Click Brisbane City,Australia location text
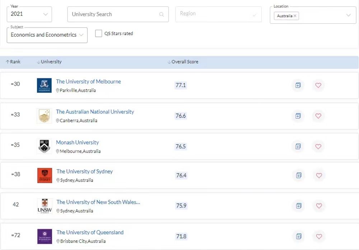 coord(83,241)
